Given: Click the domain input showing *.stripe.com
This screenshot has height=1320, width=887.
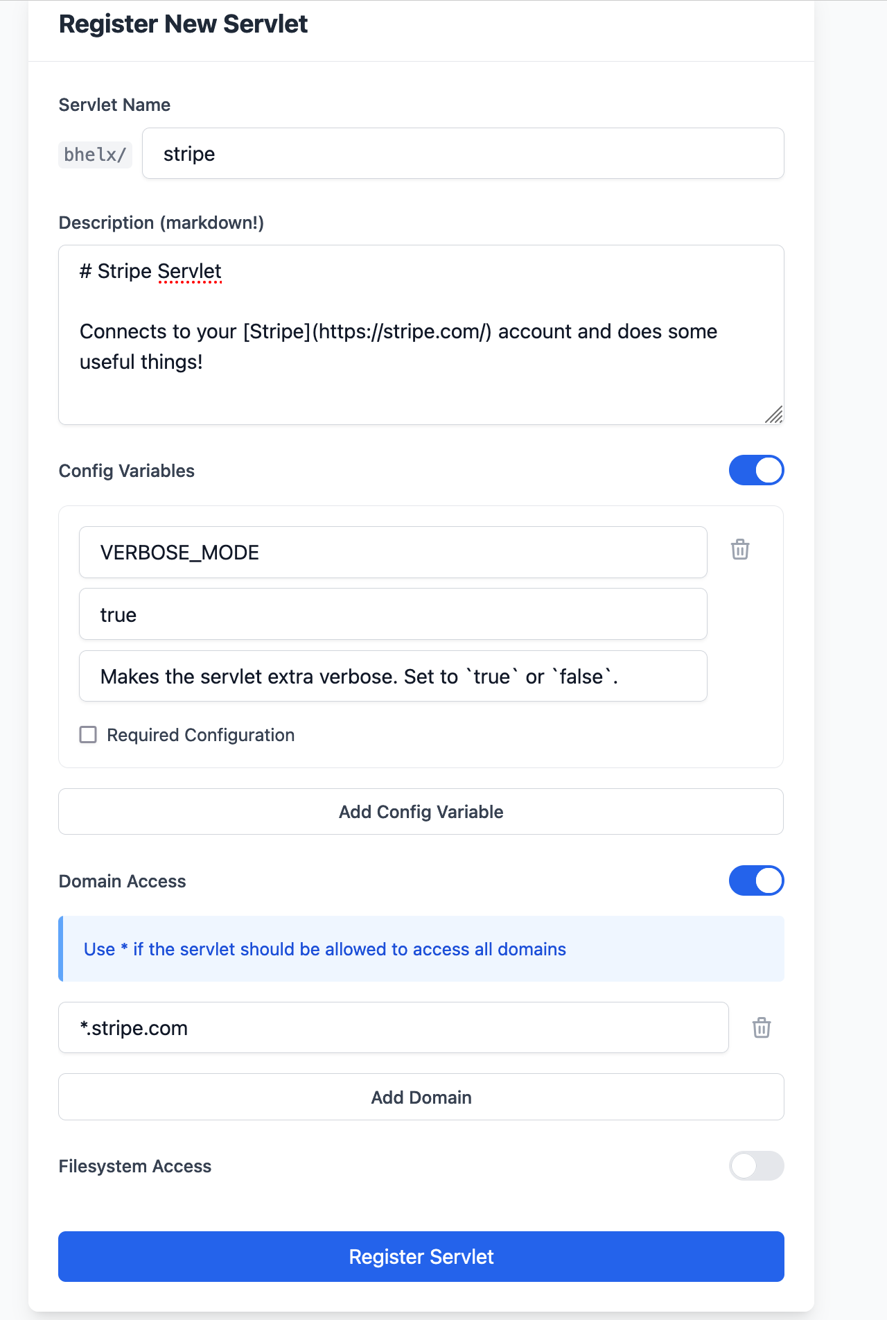Looking at the screenshot, I should (392, 1028).
